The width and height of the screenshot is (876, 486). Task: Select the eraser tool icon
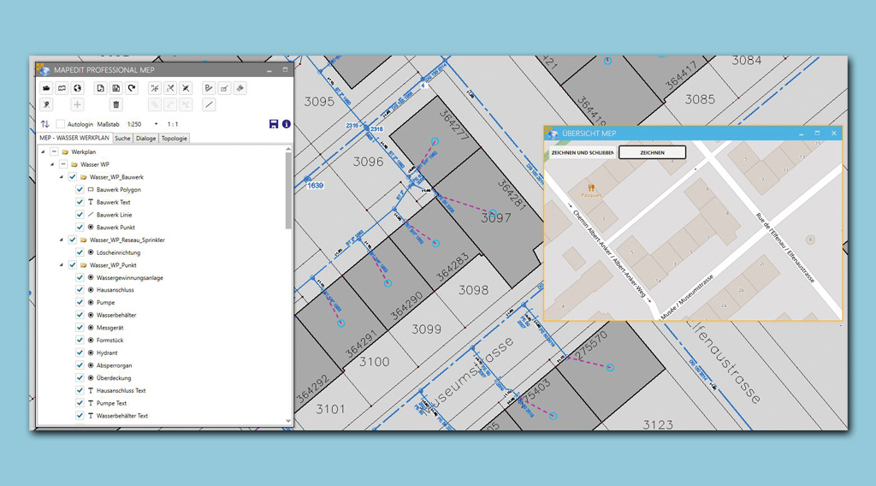[240, 88]
